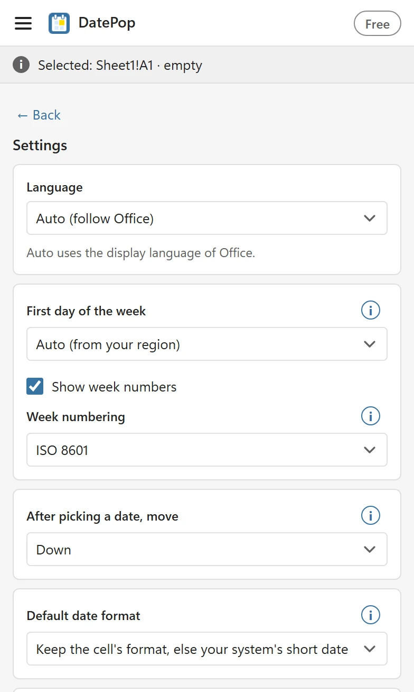Click the Free plan badge
Image resolution: width=414 pixels, height=692 pixels.
click(377, 24)
